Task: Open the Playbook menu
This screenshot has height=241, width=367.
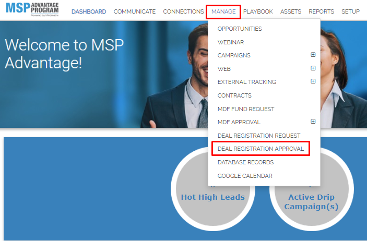Action: [x=258, y=11]
